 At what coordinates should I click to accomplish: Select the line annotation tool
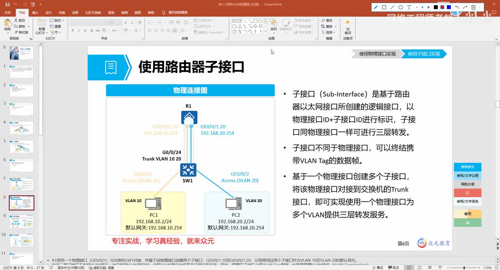coord(392,7)
